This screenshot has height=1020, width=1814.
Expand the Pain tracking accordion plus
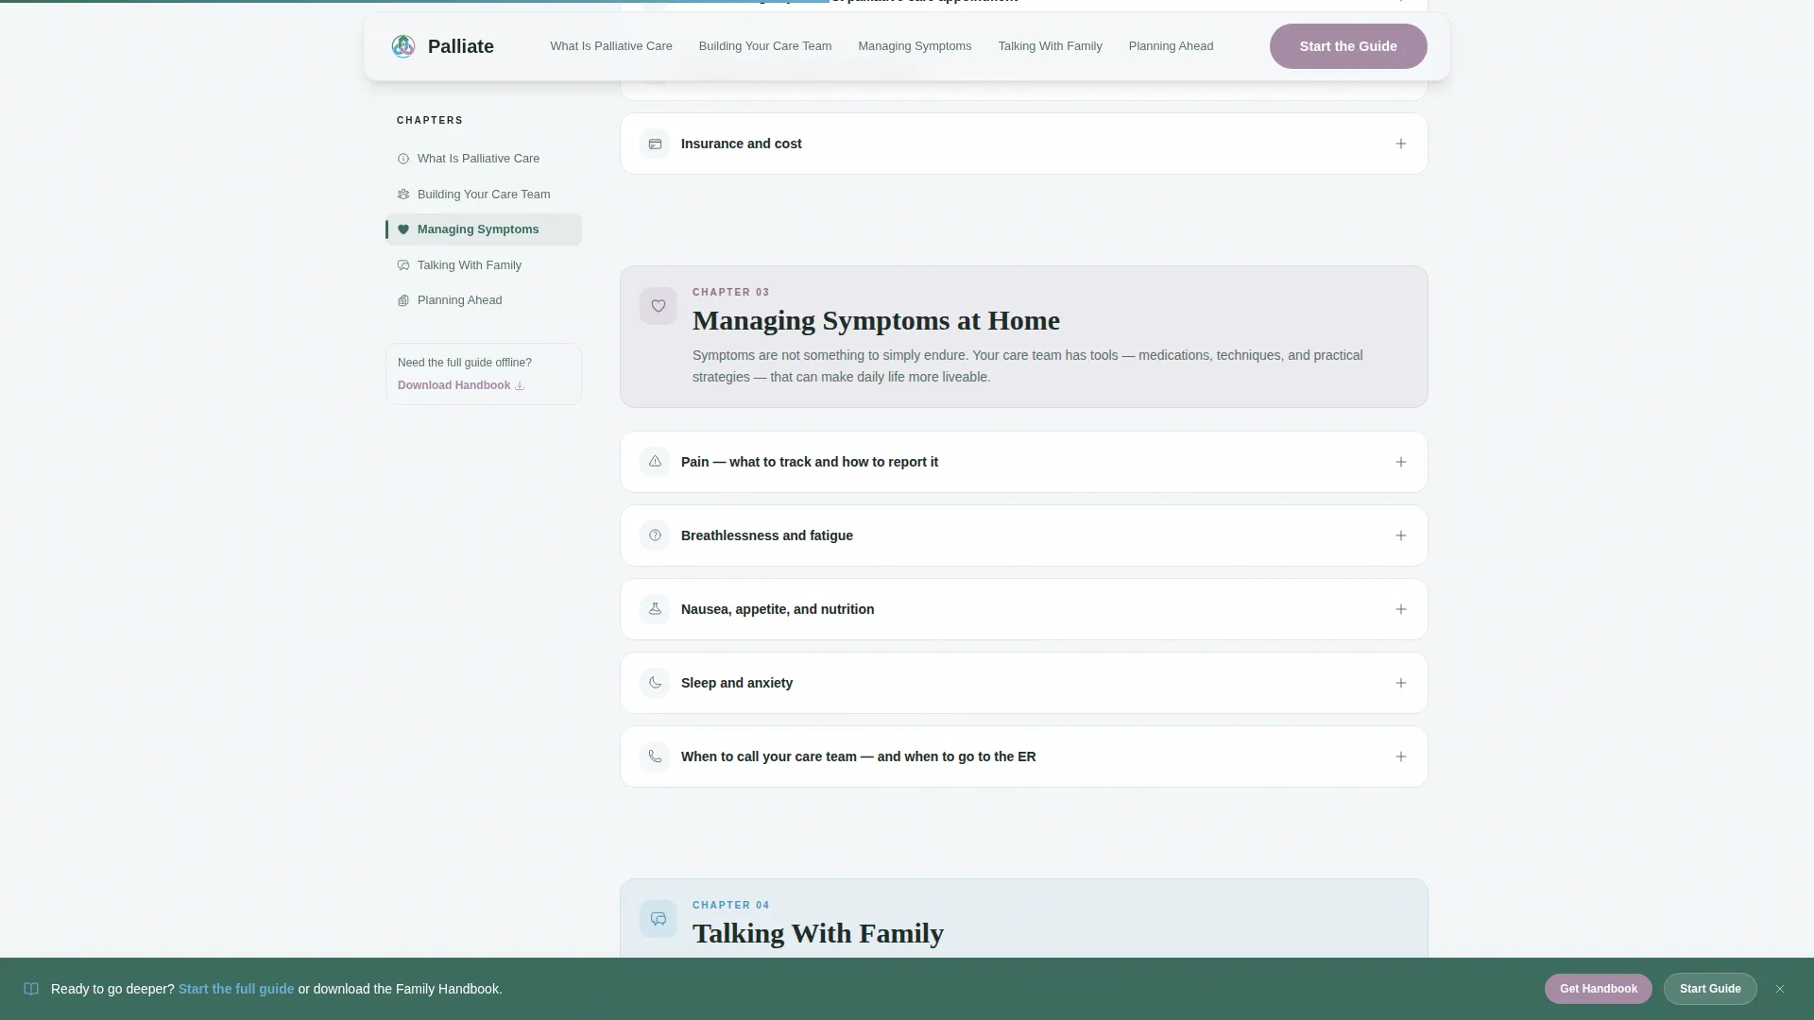coord(1401,462)
